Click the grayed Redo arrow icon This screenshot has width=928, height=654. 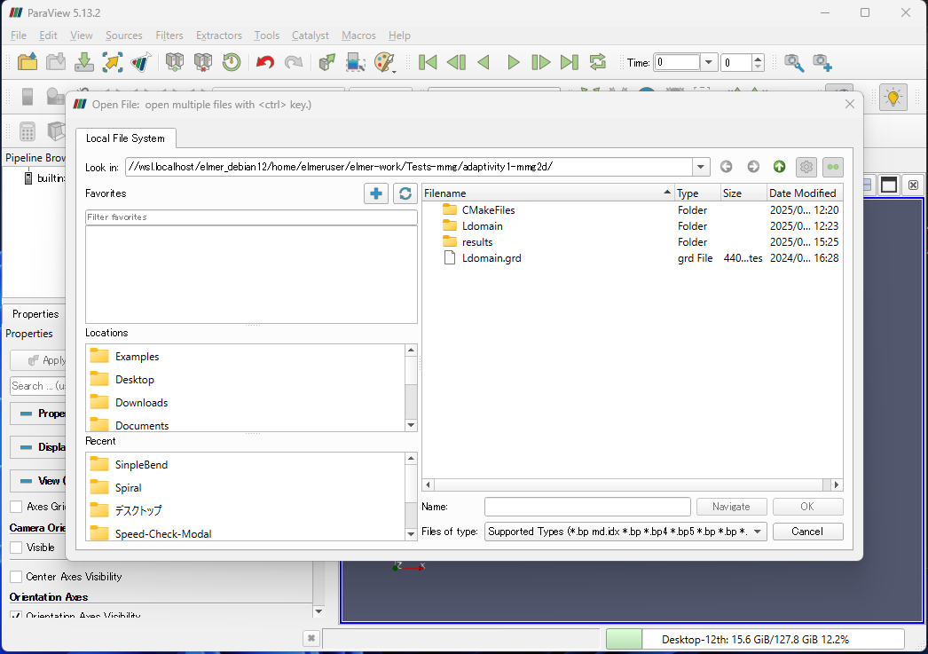pyautogui.click(x=294, y=62)
